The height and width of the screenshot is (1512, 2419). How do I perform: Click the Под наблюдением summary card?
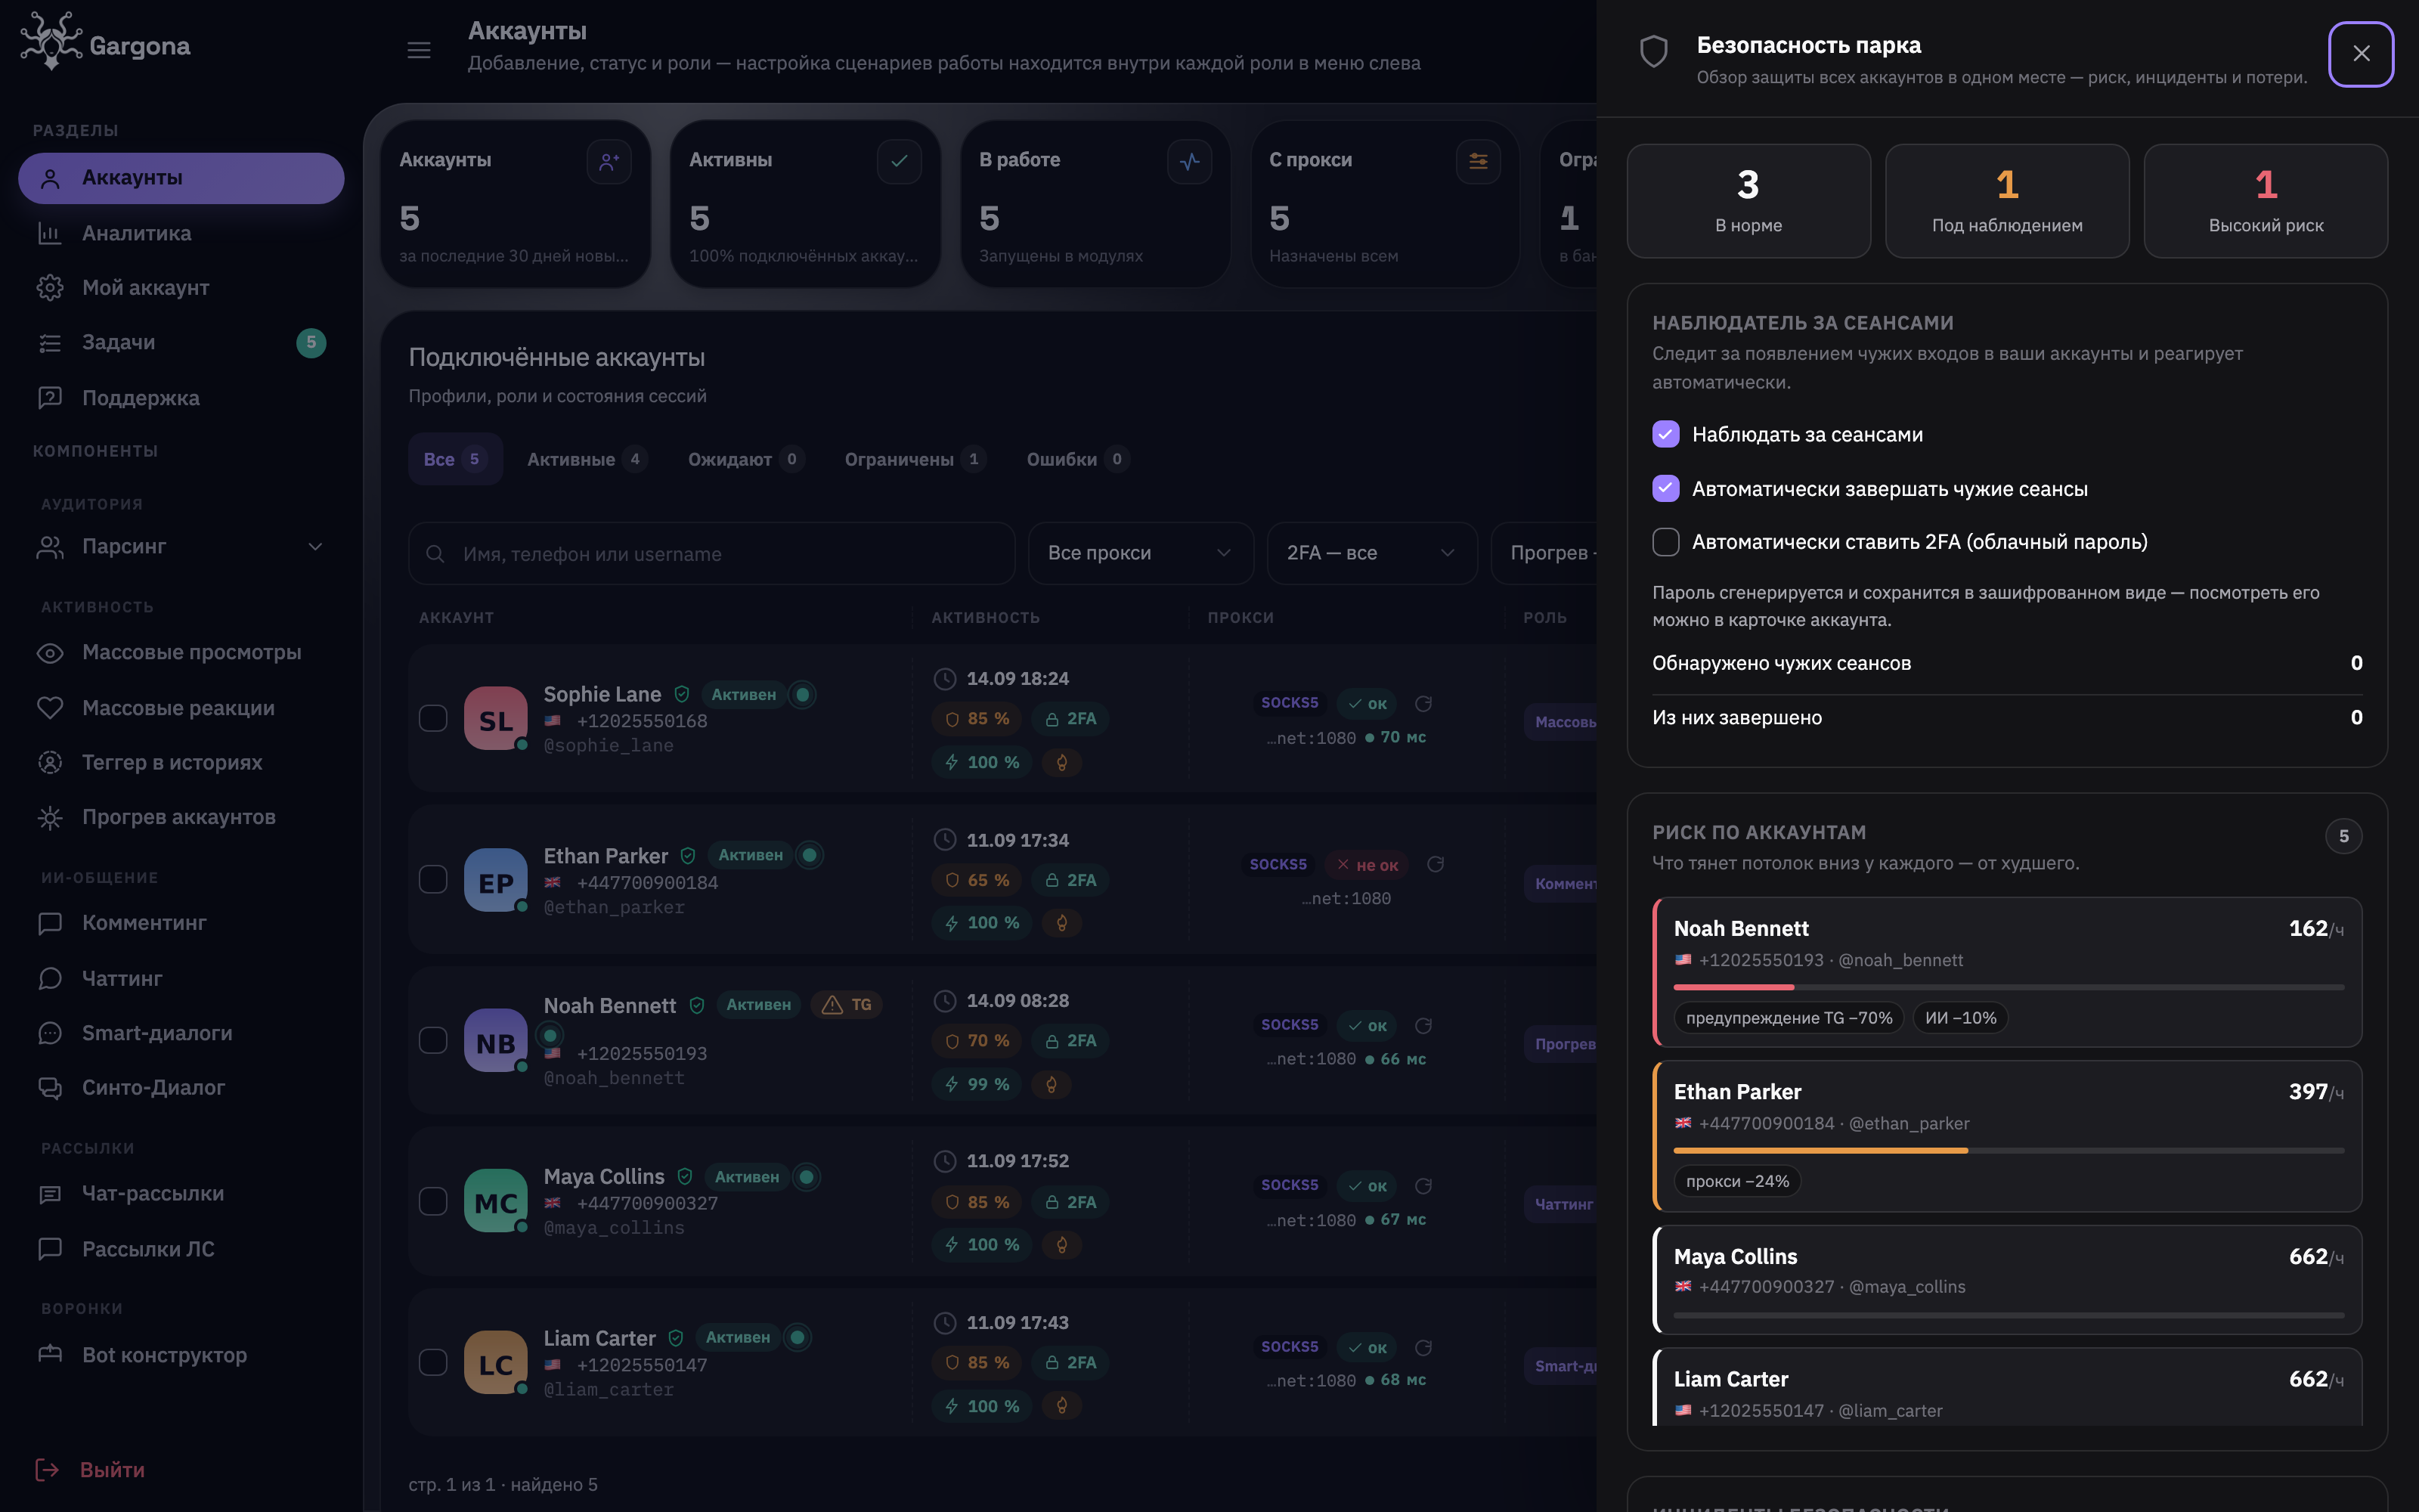point(2006,201)
